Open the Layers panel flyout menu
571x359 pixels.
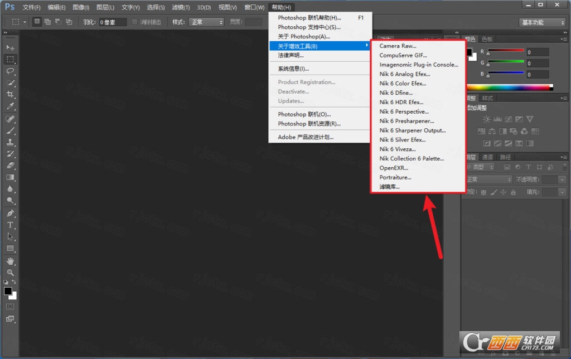pyautogui.click(x=564, y=157)
